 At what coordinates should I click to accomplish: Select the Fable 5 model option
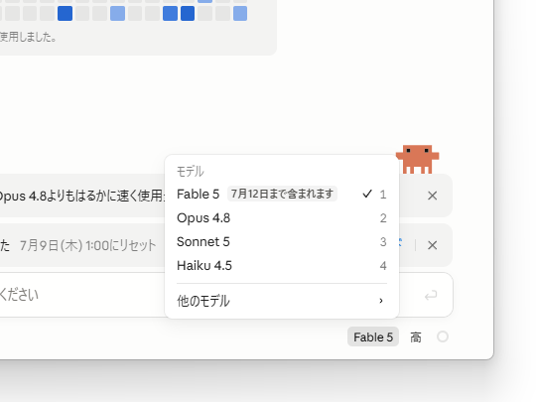click(282, 195)
